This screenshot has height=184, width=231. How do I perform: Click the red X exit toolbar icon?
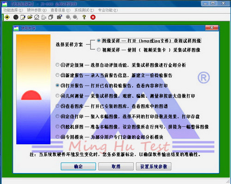click(93, 17)
